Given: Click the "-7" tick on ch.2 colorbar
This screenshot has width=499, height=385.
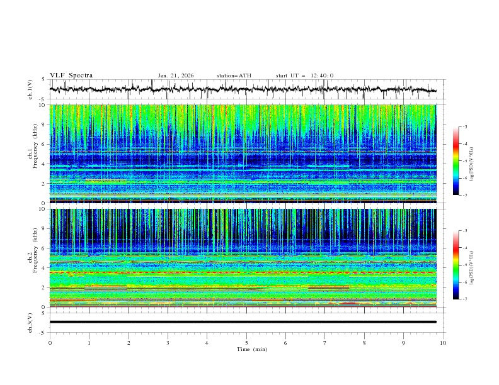Looking at the screenshot, I should [464, 299].
